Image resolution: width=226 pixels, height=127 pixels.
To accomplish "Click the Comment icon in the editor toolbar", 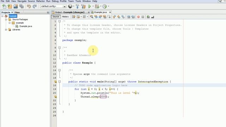I will (x=148, y=17).
